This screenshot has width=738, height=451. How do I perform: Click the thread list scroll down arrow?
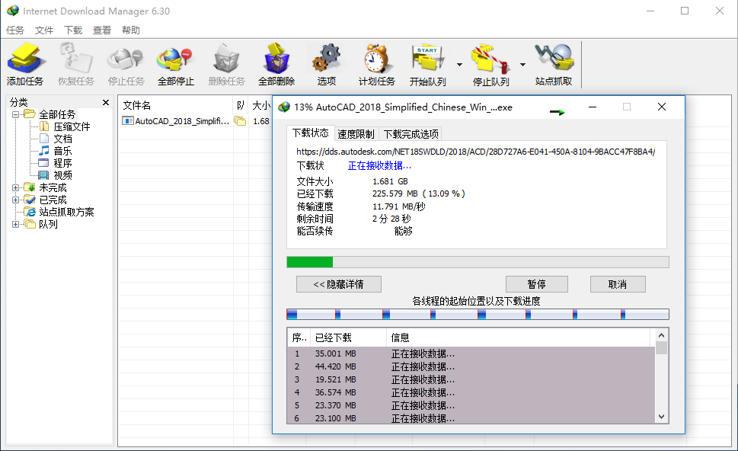[661, 417]
